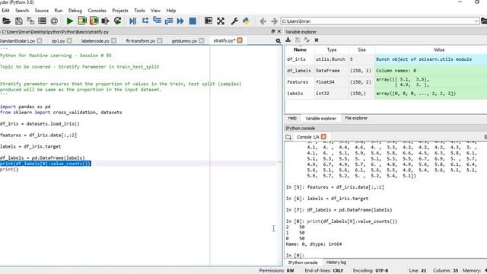Re-run last script icon
This screenshot has height=274, width=487.
(117, 21)
